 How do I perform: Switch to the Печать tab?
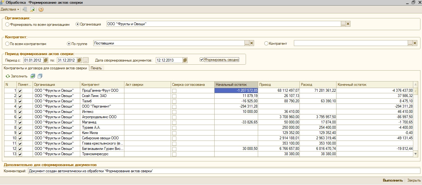coord(96,68)
